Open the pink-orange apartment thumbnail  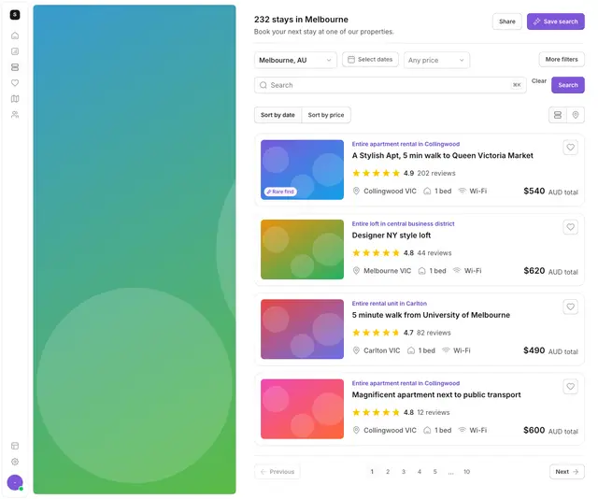[302, 409]
